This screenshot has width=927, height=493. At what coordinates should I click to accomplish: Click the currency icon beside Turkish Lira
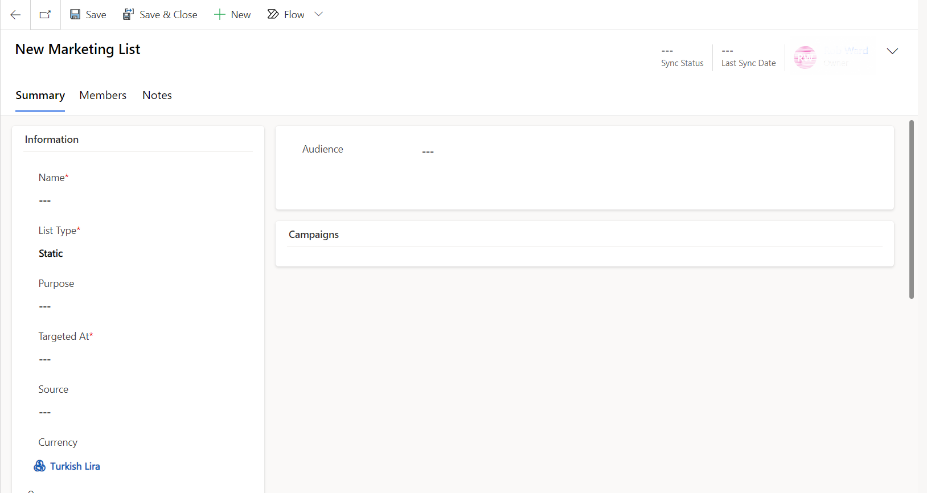(40, 466)
